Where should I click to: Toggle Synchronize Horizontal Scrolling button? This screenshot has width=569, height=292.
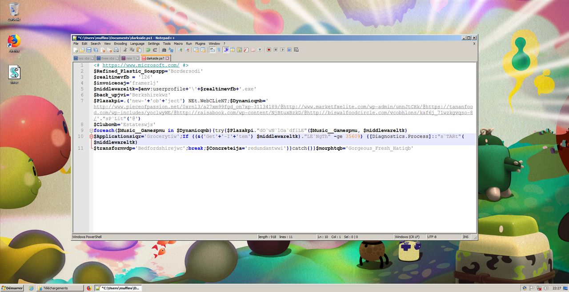tap(203, 50)
